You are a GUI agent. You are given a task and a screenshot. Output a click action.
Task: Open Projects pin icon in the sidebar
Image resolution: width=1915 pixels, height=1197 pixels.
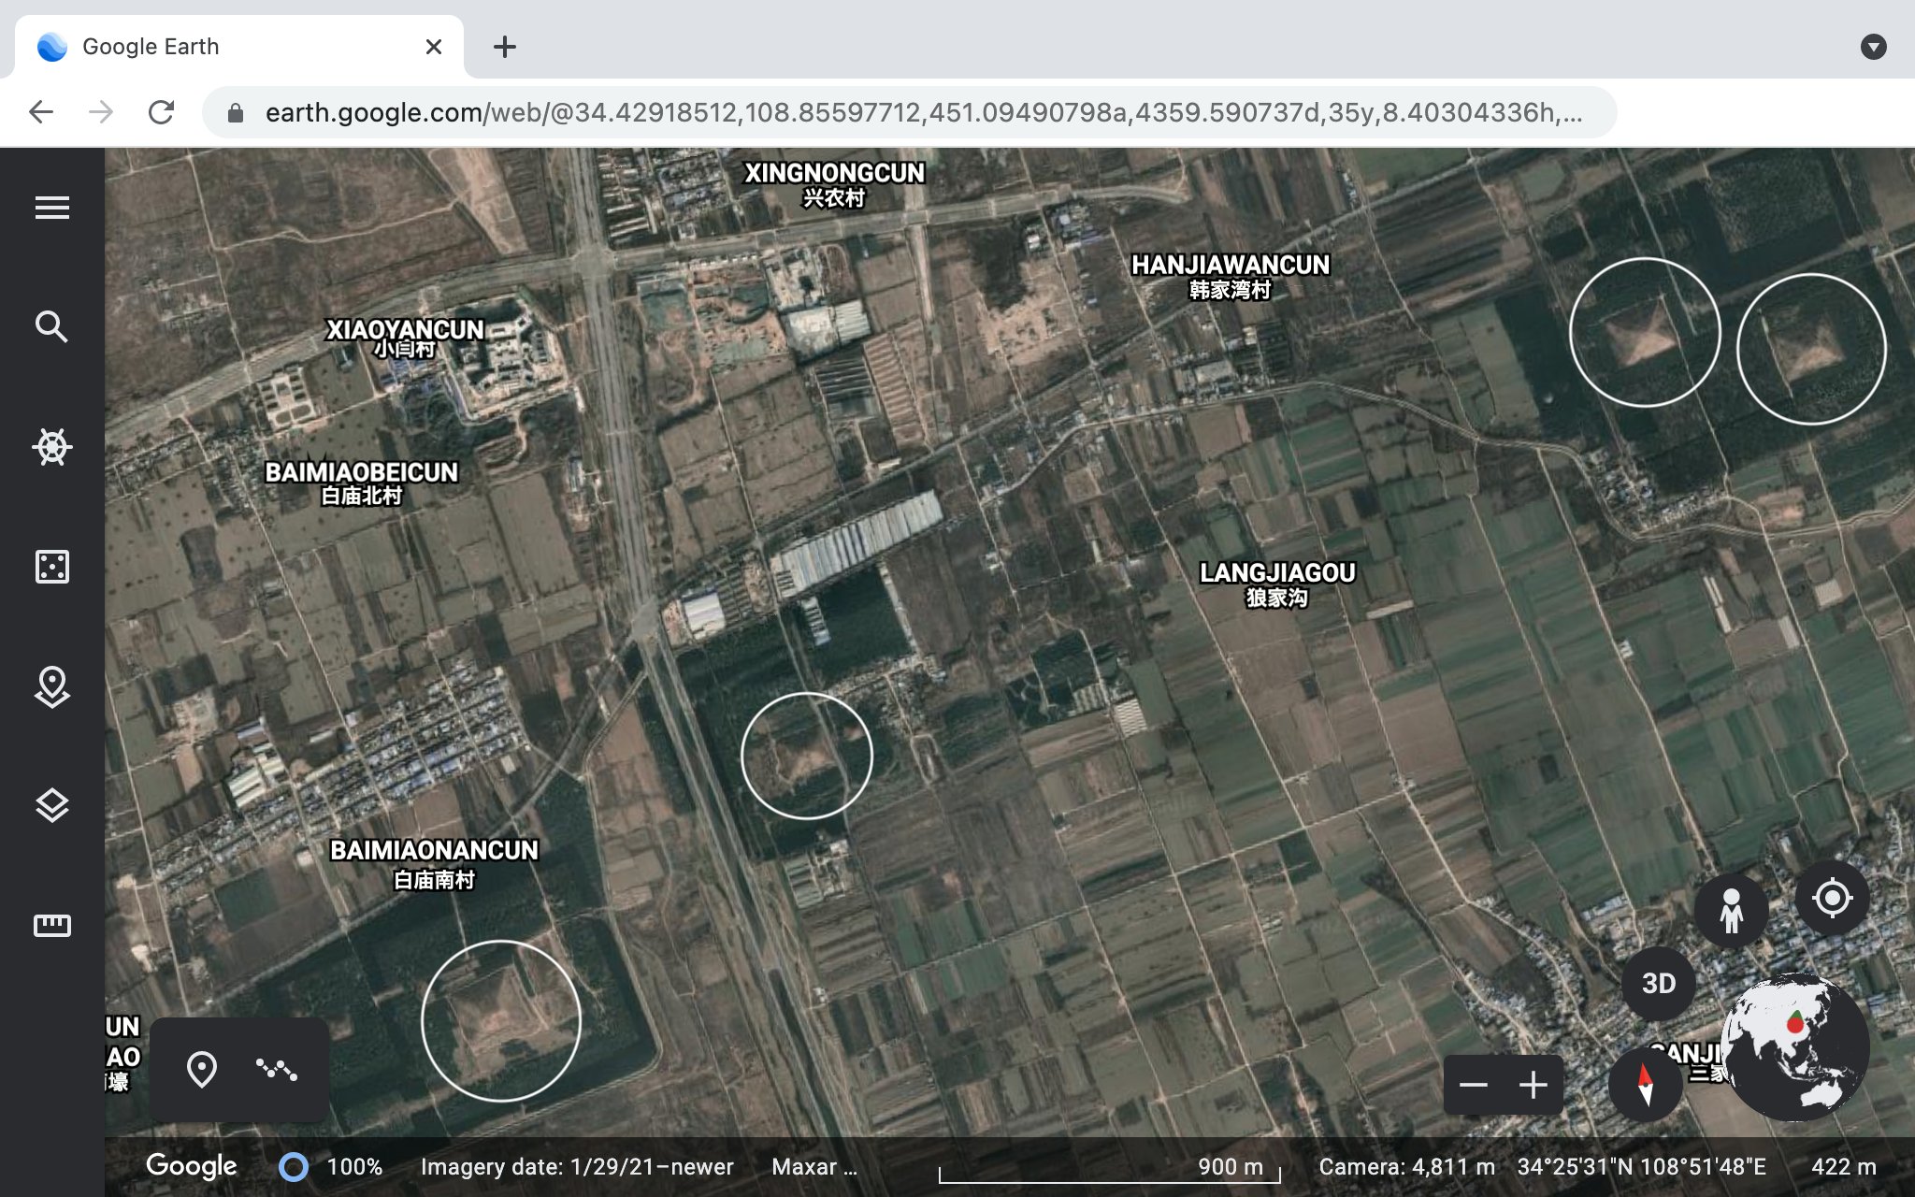[x=52, y=686]
